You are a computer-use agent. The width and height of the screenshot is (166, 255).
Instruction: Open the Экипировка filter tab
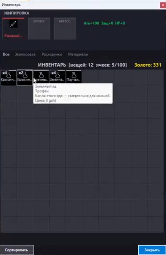pos(25,54)
